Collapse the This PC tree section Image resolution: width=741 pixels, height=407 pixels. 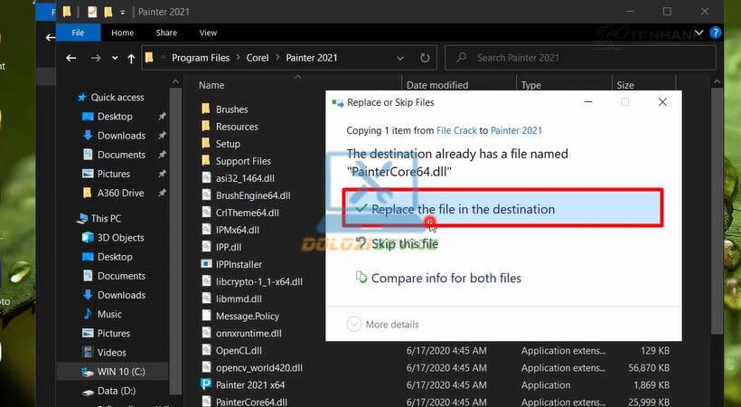[x=70, y=219]
